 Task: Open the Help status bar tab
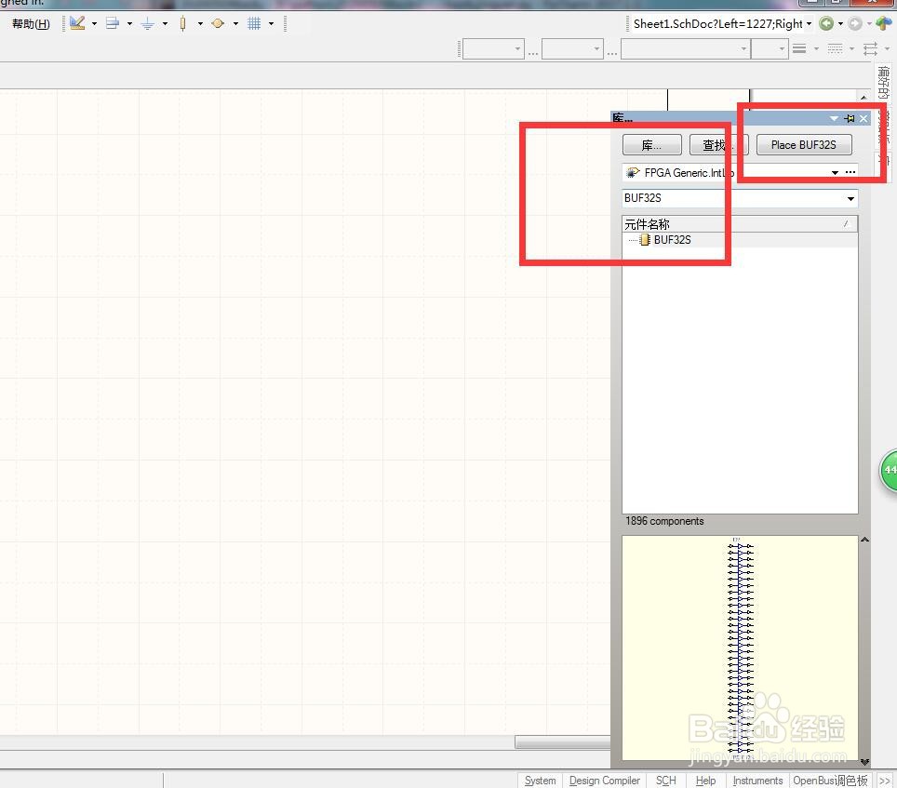[x=705, y=780]
